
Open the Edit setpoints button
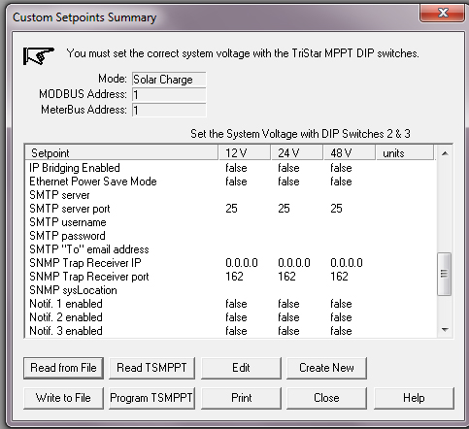click(241, 368)
